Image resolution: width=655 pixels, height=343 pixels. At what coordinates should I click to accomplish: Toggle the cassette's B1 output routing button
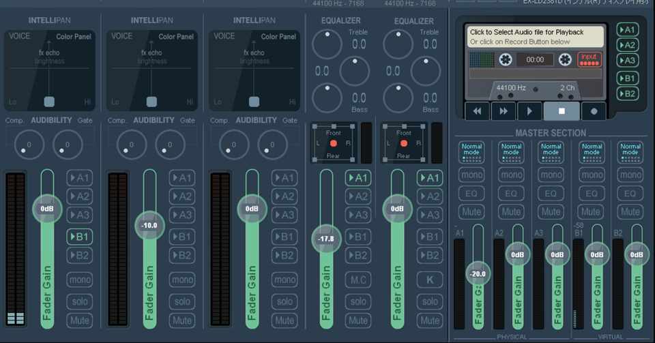(x=628, y=78)
